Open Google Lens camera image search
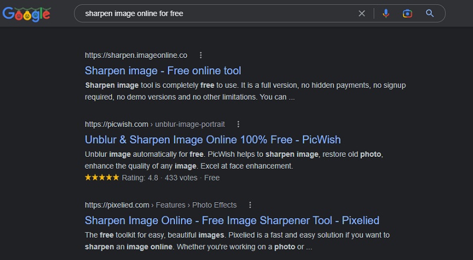This screenshot has width=473, height=260. [x=407, y=13]
